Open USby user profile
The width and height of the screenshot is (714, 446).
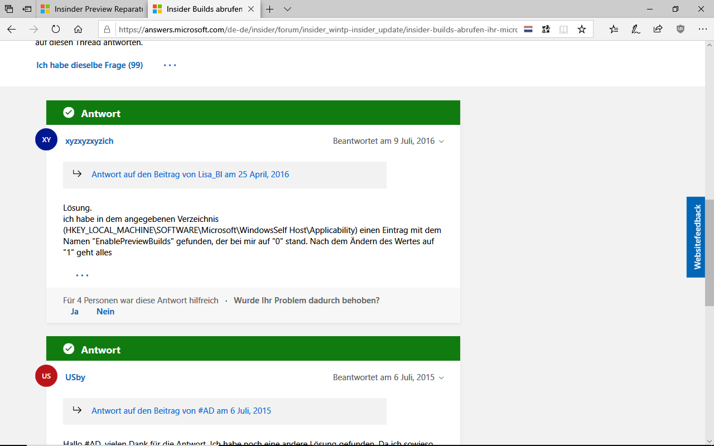[x=75, y=377]
